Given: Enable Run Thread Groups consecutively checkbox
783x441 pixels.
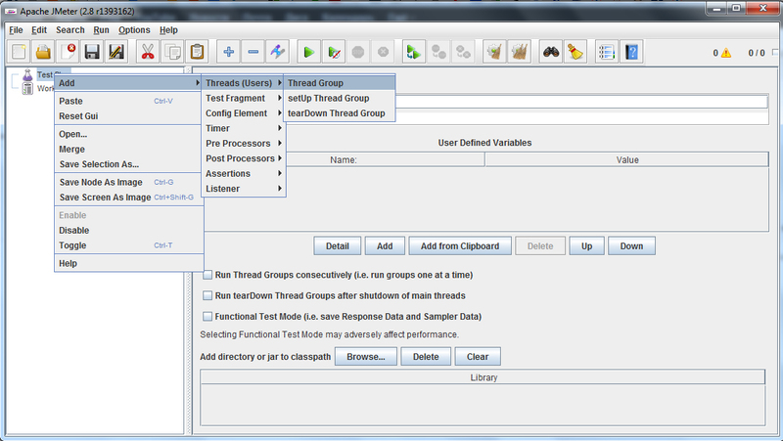Looking at the screenshot, I should [x=207, y=275].
